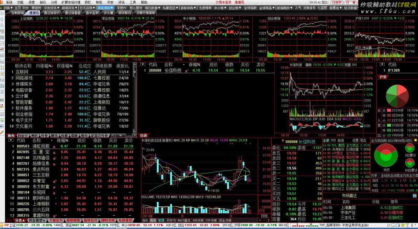Screen dimensions: 418x229
Task: Expand 新闻资讯 dropdown
Action: (x=69, y=8)
